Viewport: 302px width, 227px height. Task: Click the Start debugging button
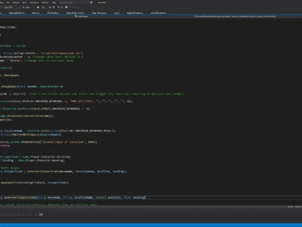[x=27, y=8]
